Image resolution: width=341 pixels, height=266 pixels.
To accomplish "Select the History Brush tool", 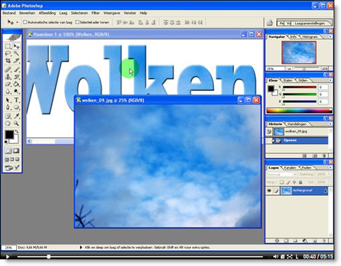I will 17,77.
